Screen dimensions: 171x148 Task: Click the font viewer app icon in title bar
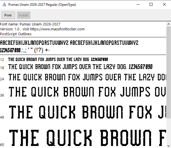(4, 5)
